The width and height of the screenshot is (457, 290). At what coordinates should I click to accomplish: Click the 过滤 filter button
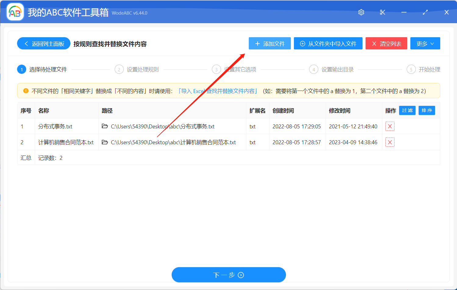407,110
